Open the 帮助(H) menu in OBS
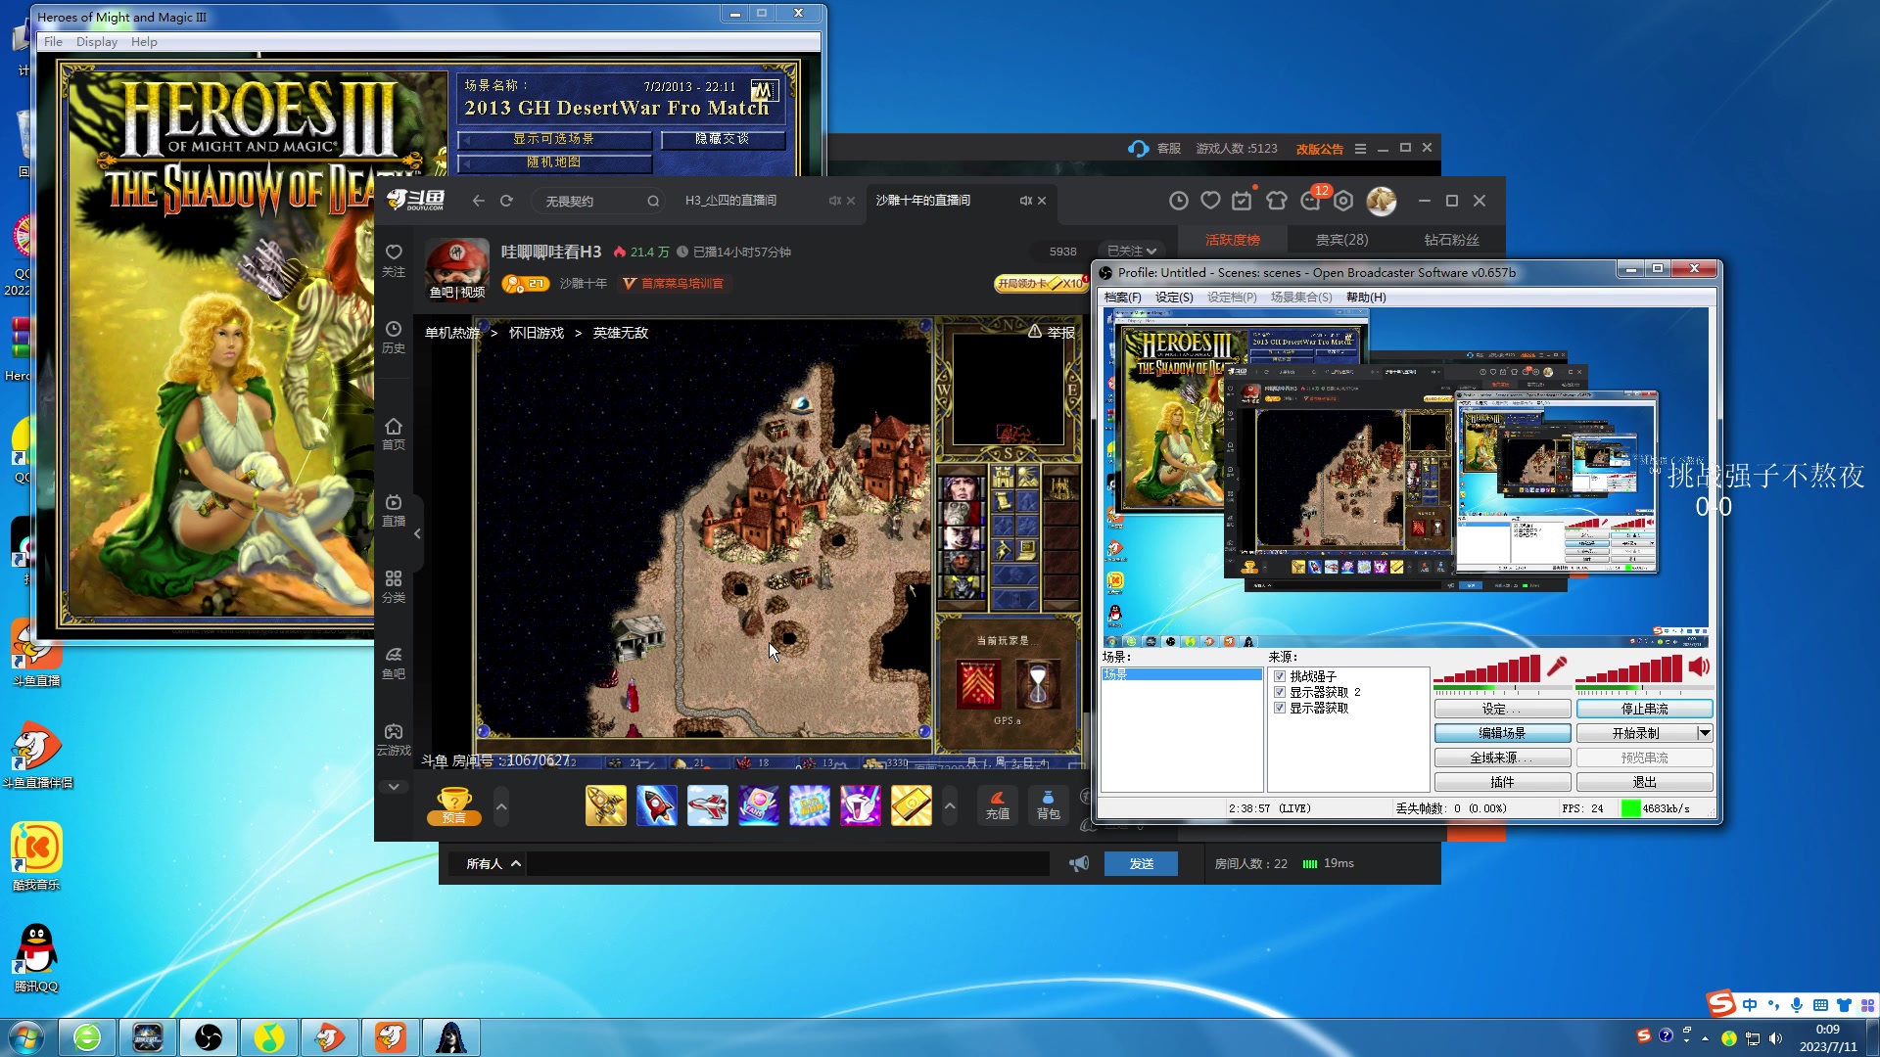 pos(1366,298)
